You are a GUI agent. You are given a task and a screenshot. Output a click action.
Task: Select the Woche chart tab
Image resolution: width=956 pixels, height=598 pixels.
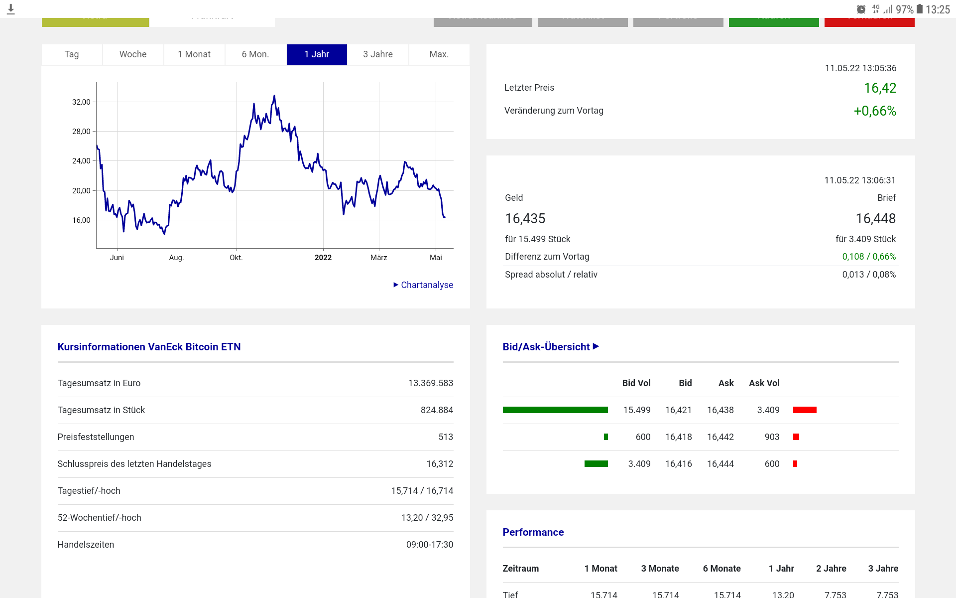pyautogui.click(x=133, y=54)
